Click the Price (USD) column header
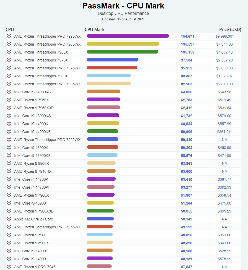Image resolution: width=248 pixels, height=270 pixels. 230,29
